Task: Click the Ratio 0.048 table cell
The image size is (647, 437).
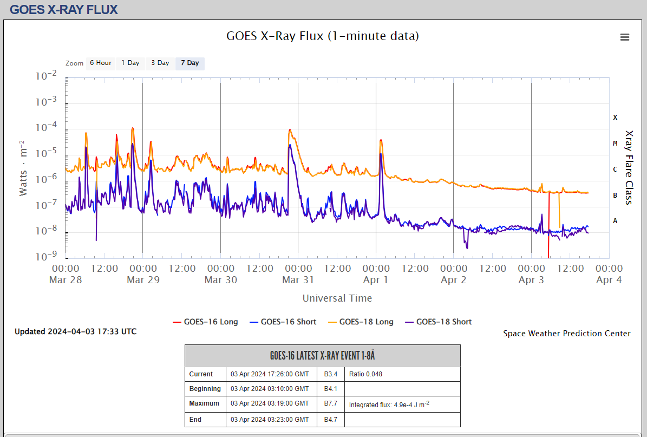Action: (x=365, y=374)
